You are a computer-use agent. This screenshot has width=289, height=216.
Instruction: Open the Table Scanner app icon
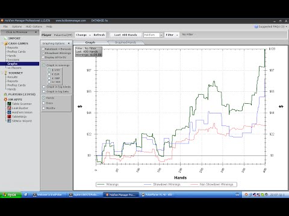pos(9,104)
